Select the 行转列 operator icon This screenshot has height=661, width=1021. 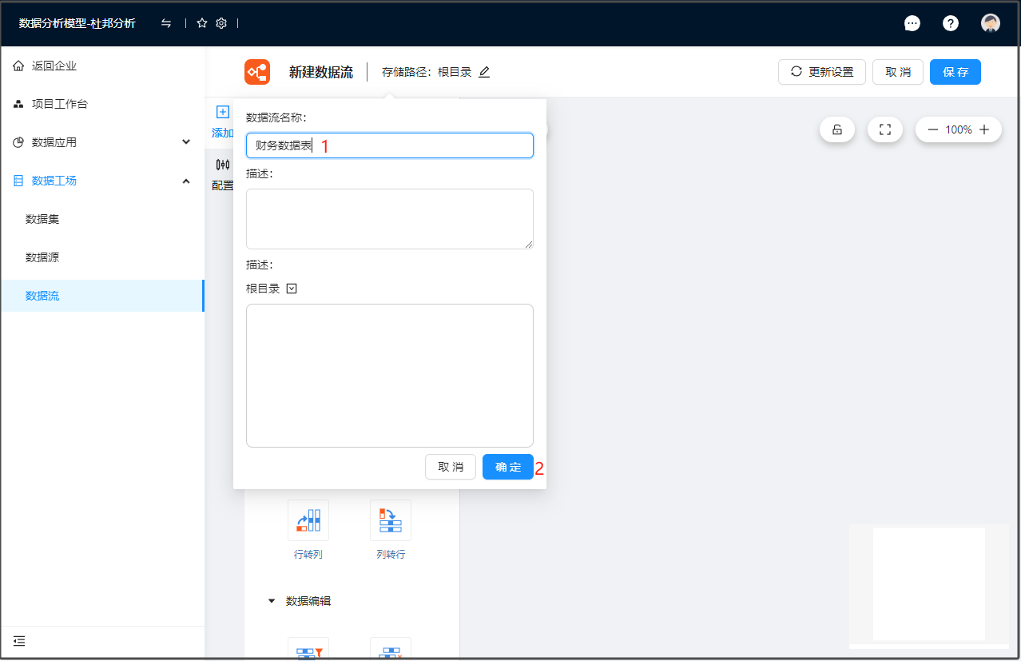coord(308,520)
